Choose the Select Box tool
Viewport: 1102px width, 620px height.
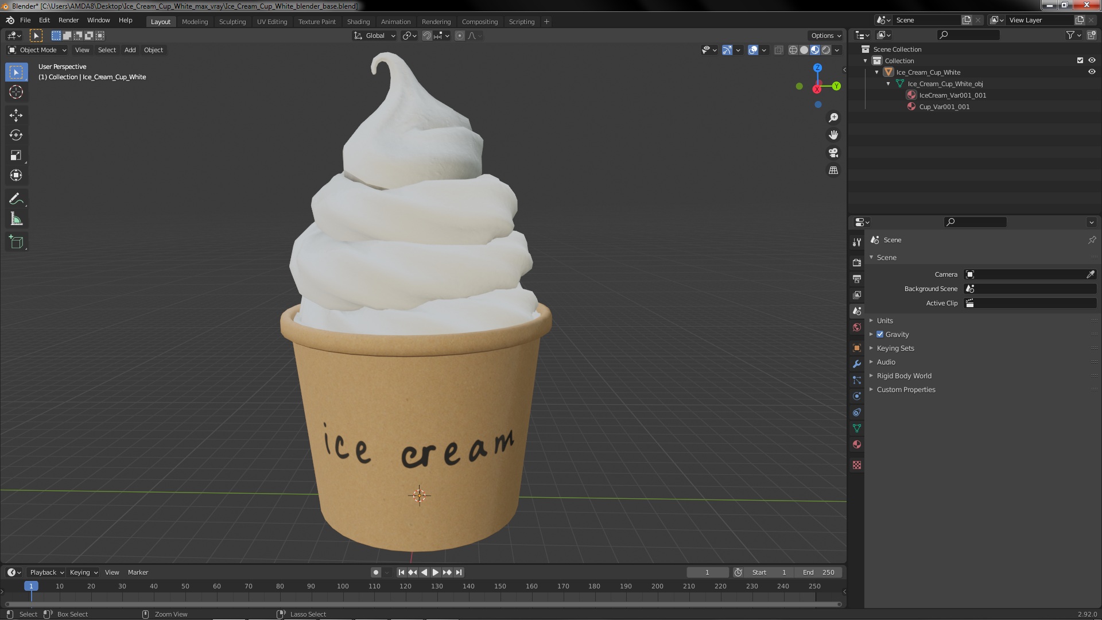coord(16,72)
